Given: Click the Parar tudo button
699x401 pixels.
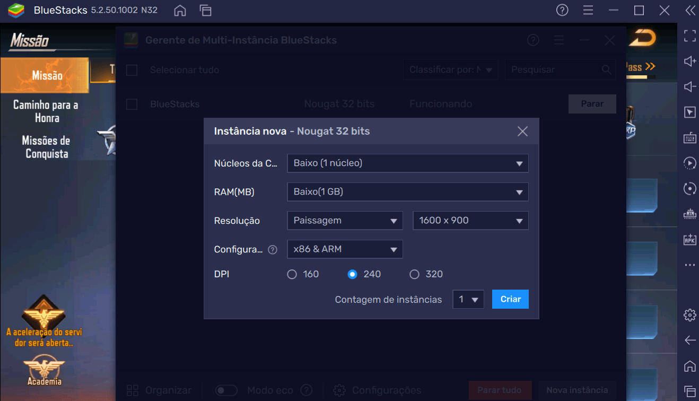Looking at the screenshot, I should point(500,390).
